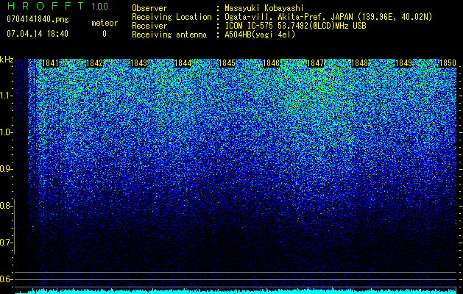
Task: Select the ICOM IC-575 receiver text
Action: 295,26
